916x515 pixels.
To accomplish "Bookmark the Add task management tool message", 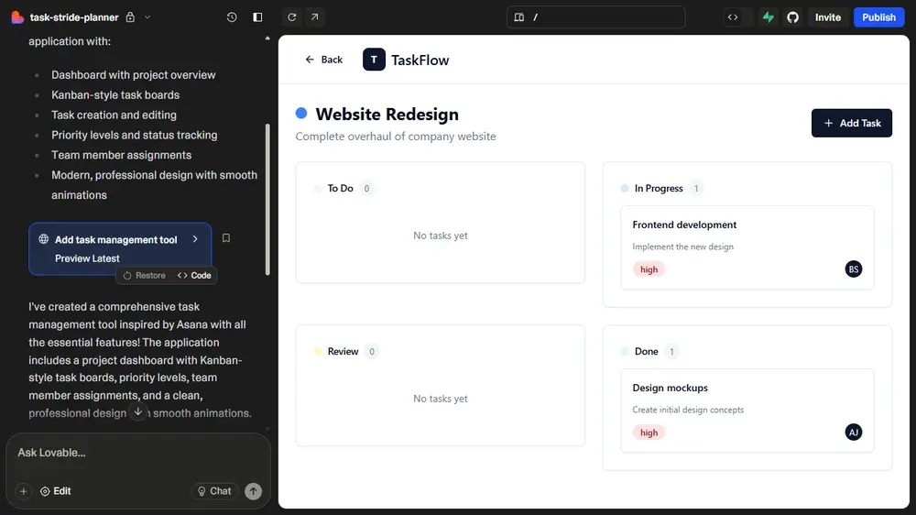I will tap(226, 238).
